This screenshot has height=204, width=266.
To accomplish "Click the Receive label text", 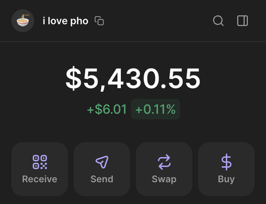I will point(40,179).
